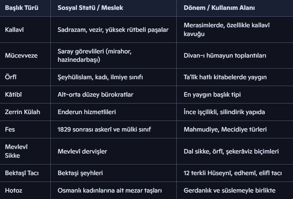Select "Gerdanlık ve süslemeyle birlikte" cell
The height and width of the screenshot is (199, 293).
click(229, 190)
